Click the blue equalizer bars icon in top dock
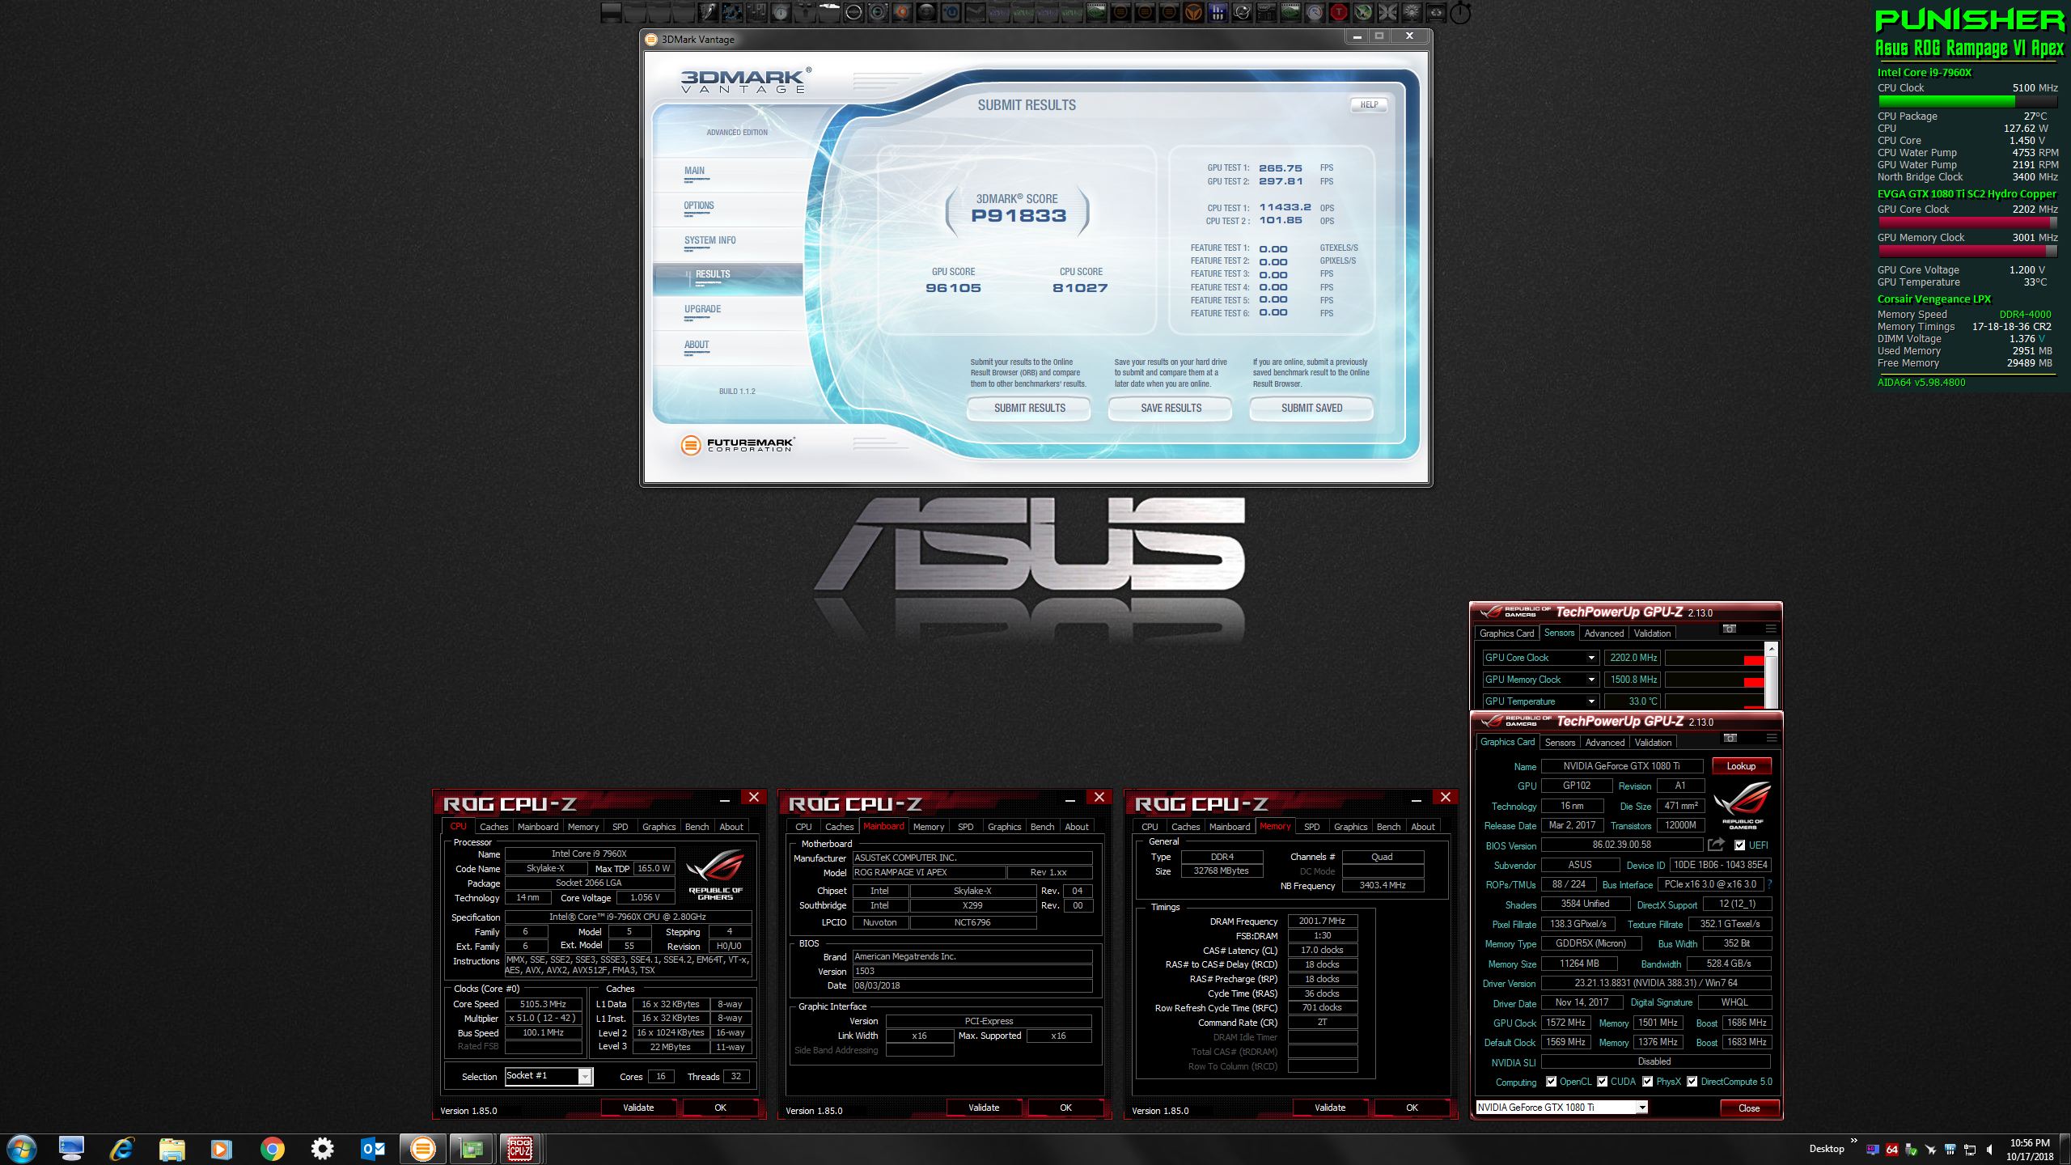2071x1165 pixels. click(x=1218, y=12)
